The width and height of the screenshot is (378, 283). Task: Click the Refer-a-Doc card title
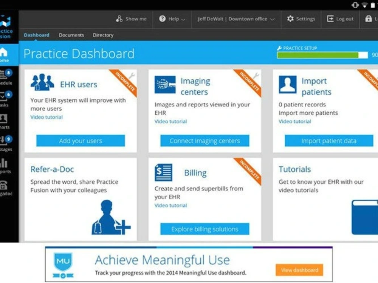(x=52, y=169)
